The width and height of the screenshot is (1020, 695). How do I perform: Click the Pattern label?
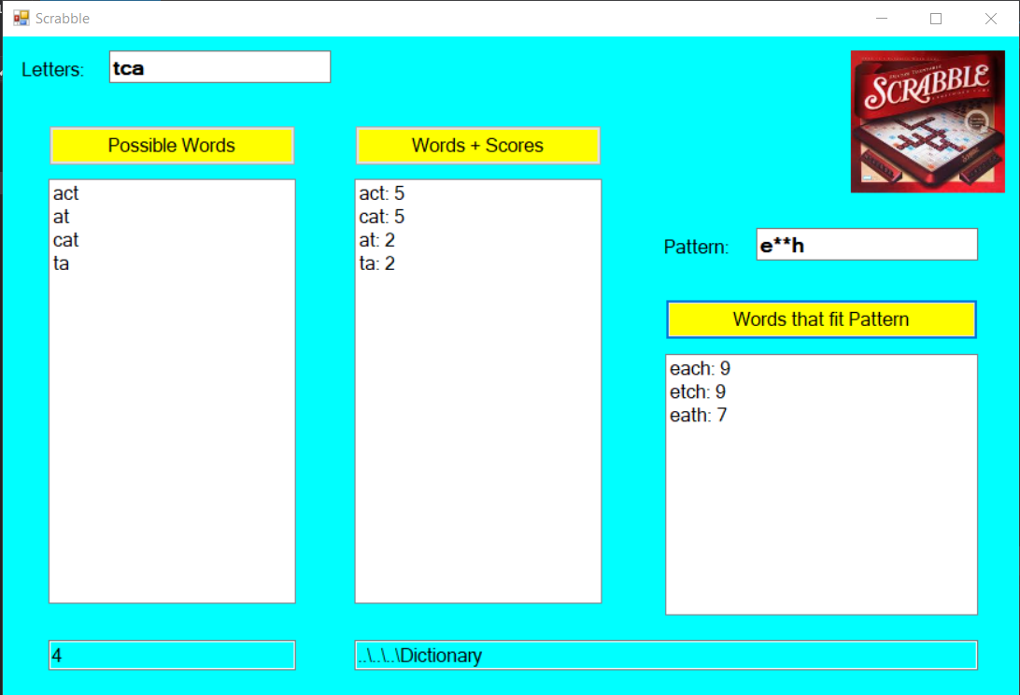pos(696,248)
